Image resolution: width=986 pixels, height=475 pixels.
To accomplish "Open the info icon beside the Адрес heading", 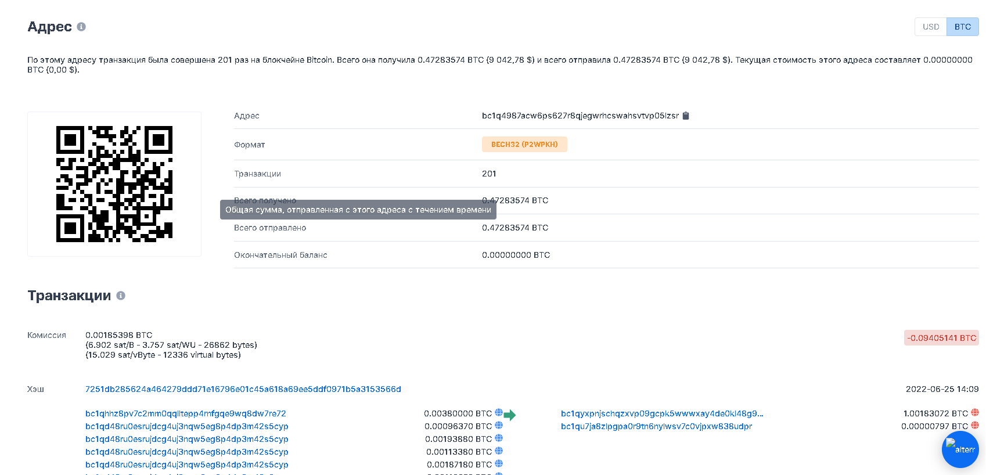I will click(81, 27).
